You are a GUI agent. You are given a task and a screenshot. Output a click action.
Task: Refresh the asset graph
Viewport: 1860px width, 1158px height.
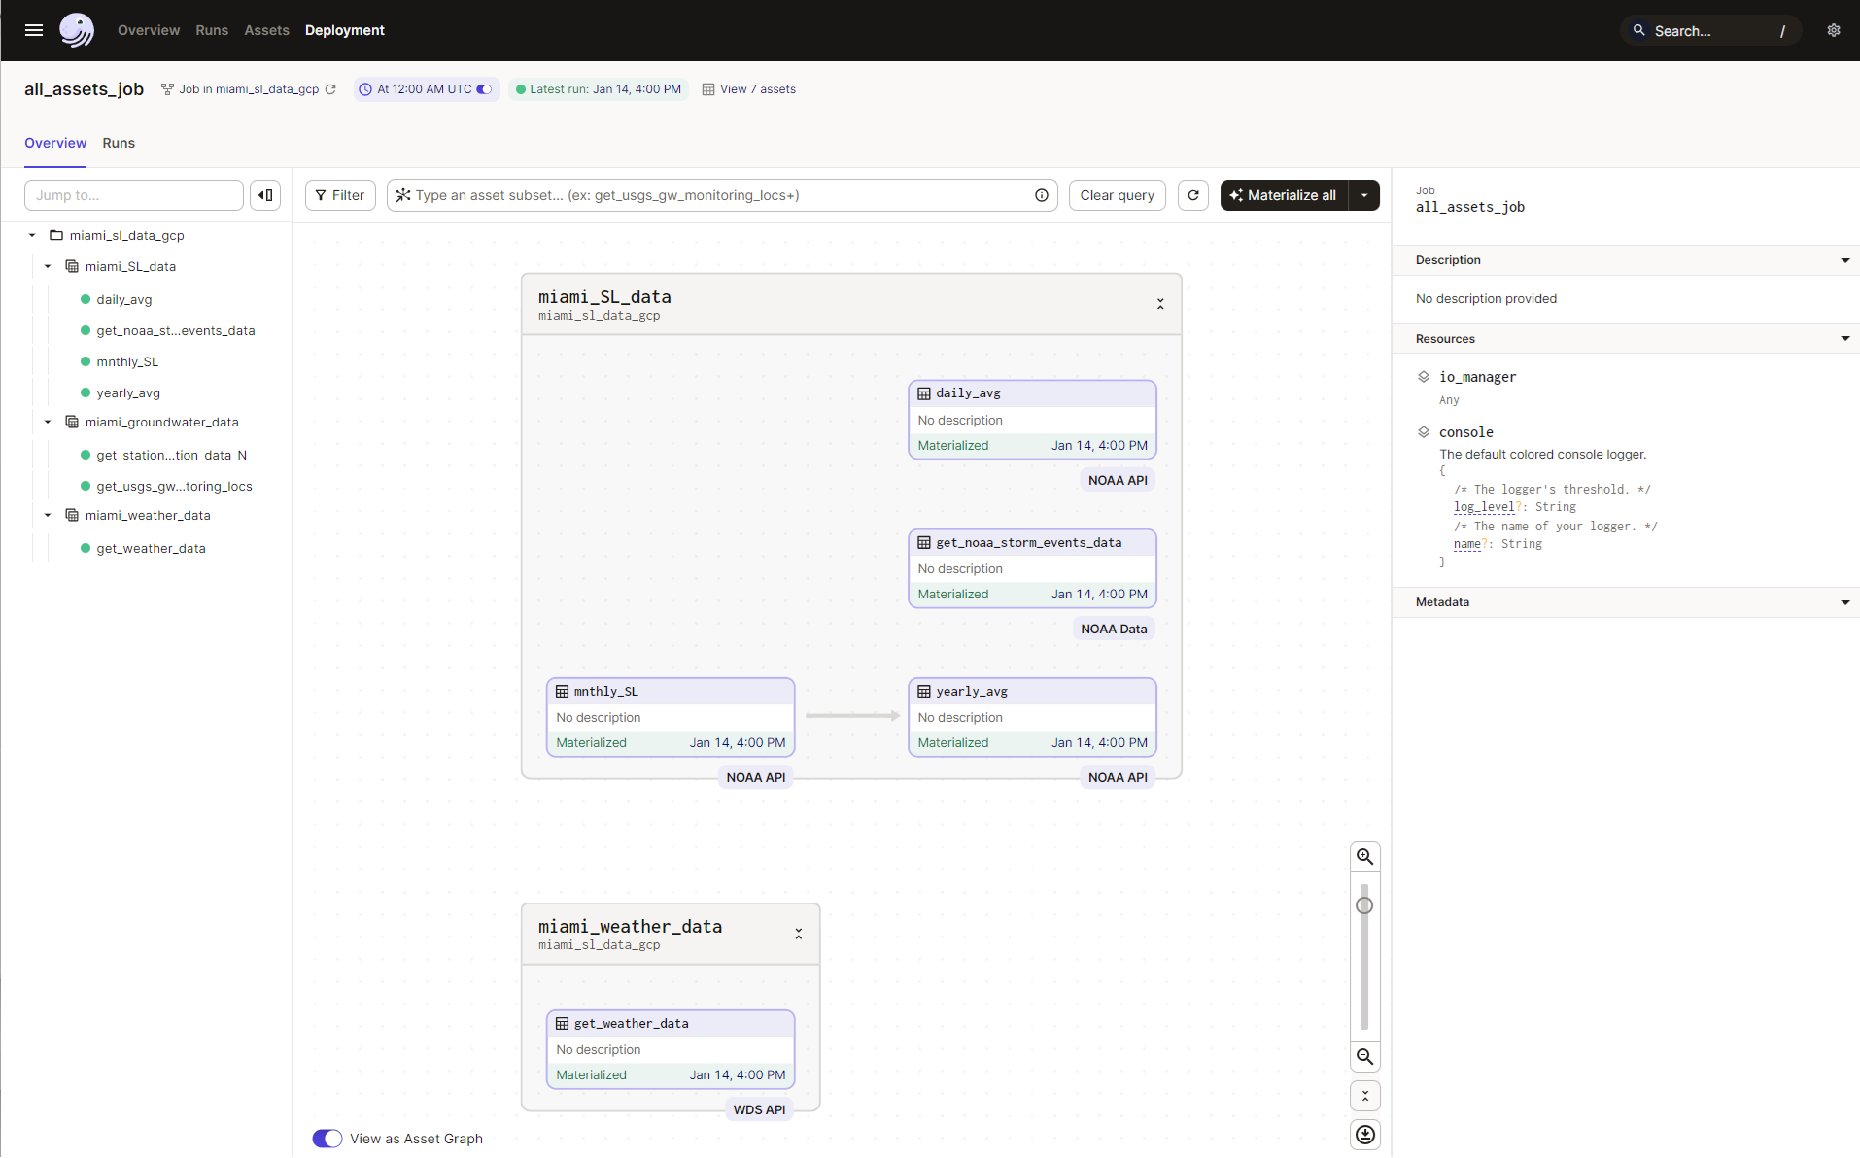point(1193,195)
